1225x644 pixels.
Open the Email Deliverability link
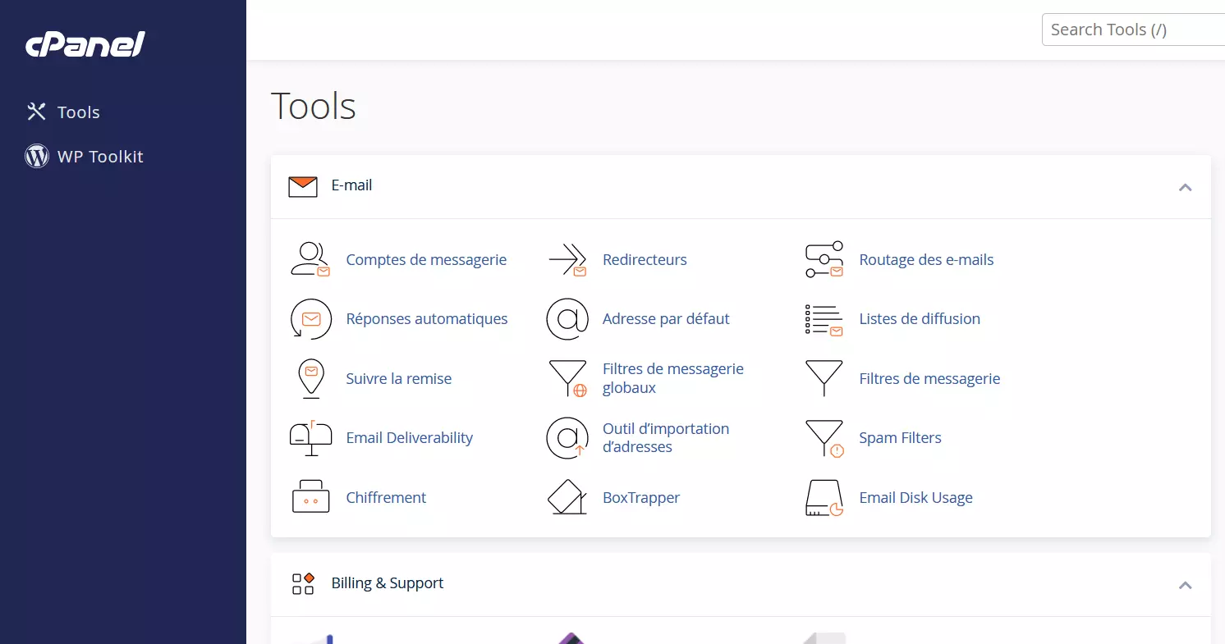409,438
